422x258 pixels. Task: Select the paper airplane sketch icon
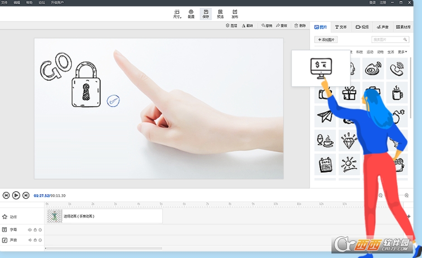tap(325, 116)
